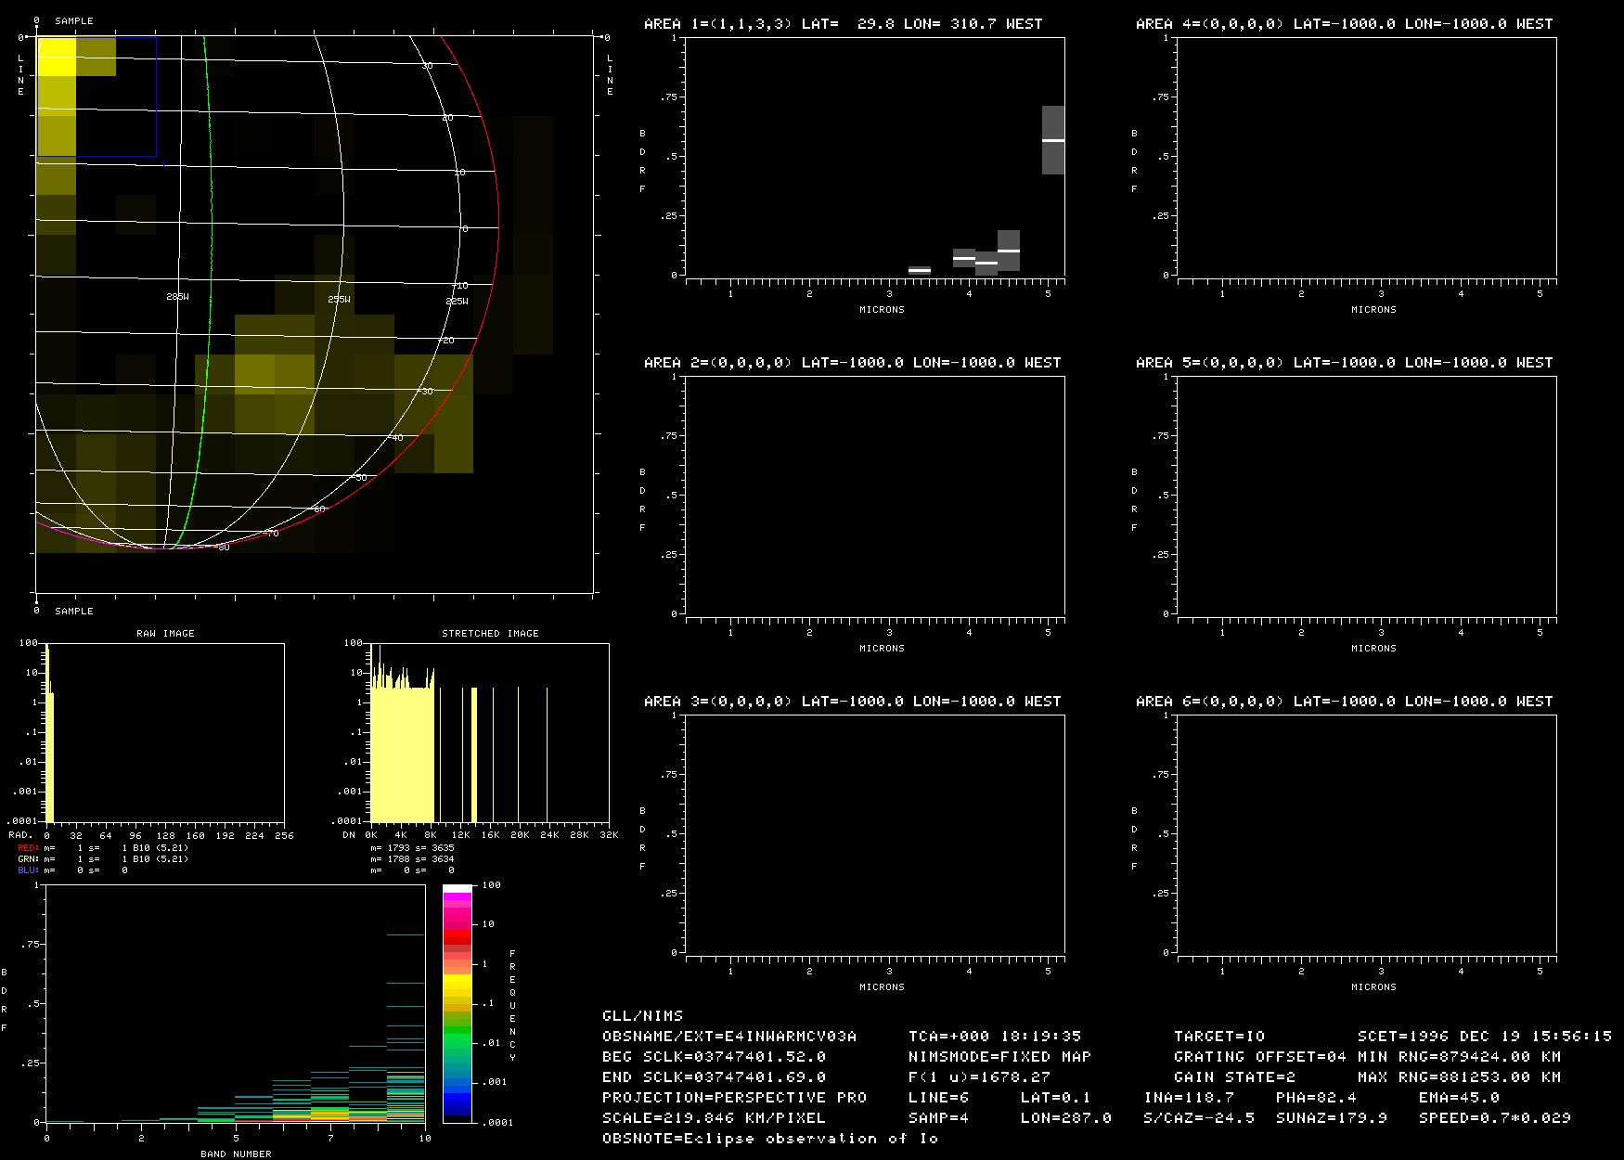Click the RED channel label under histogram
This screenshot has height=1160, width=1624.
[28, 848]
